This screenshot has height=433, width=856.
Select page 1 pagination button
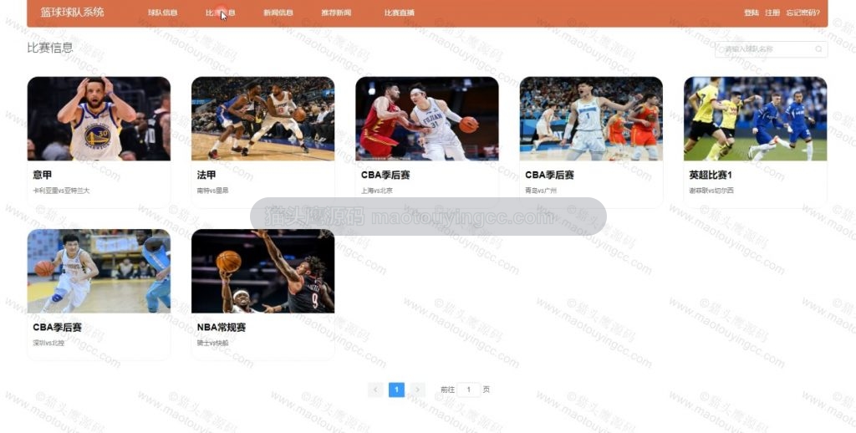(x=396, y=390)
